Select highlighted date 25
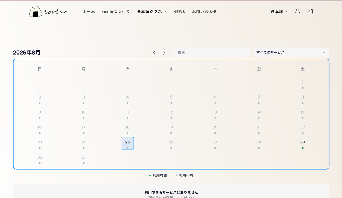 127,143
